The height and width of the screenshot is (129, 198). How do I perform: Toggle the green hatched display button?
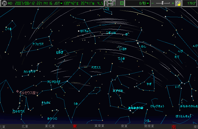tap(122, 3)
